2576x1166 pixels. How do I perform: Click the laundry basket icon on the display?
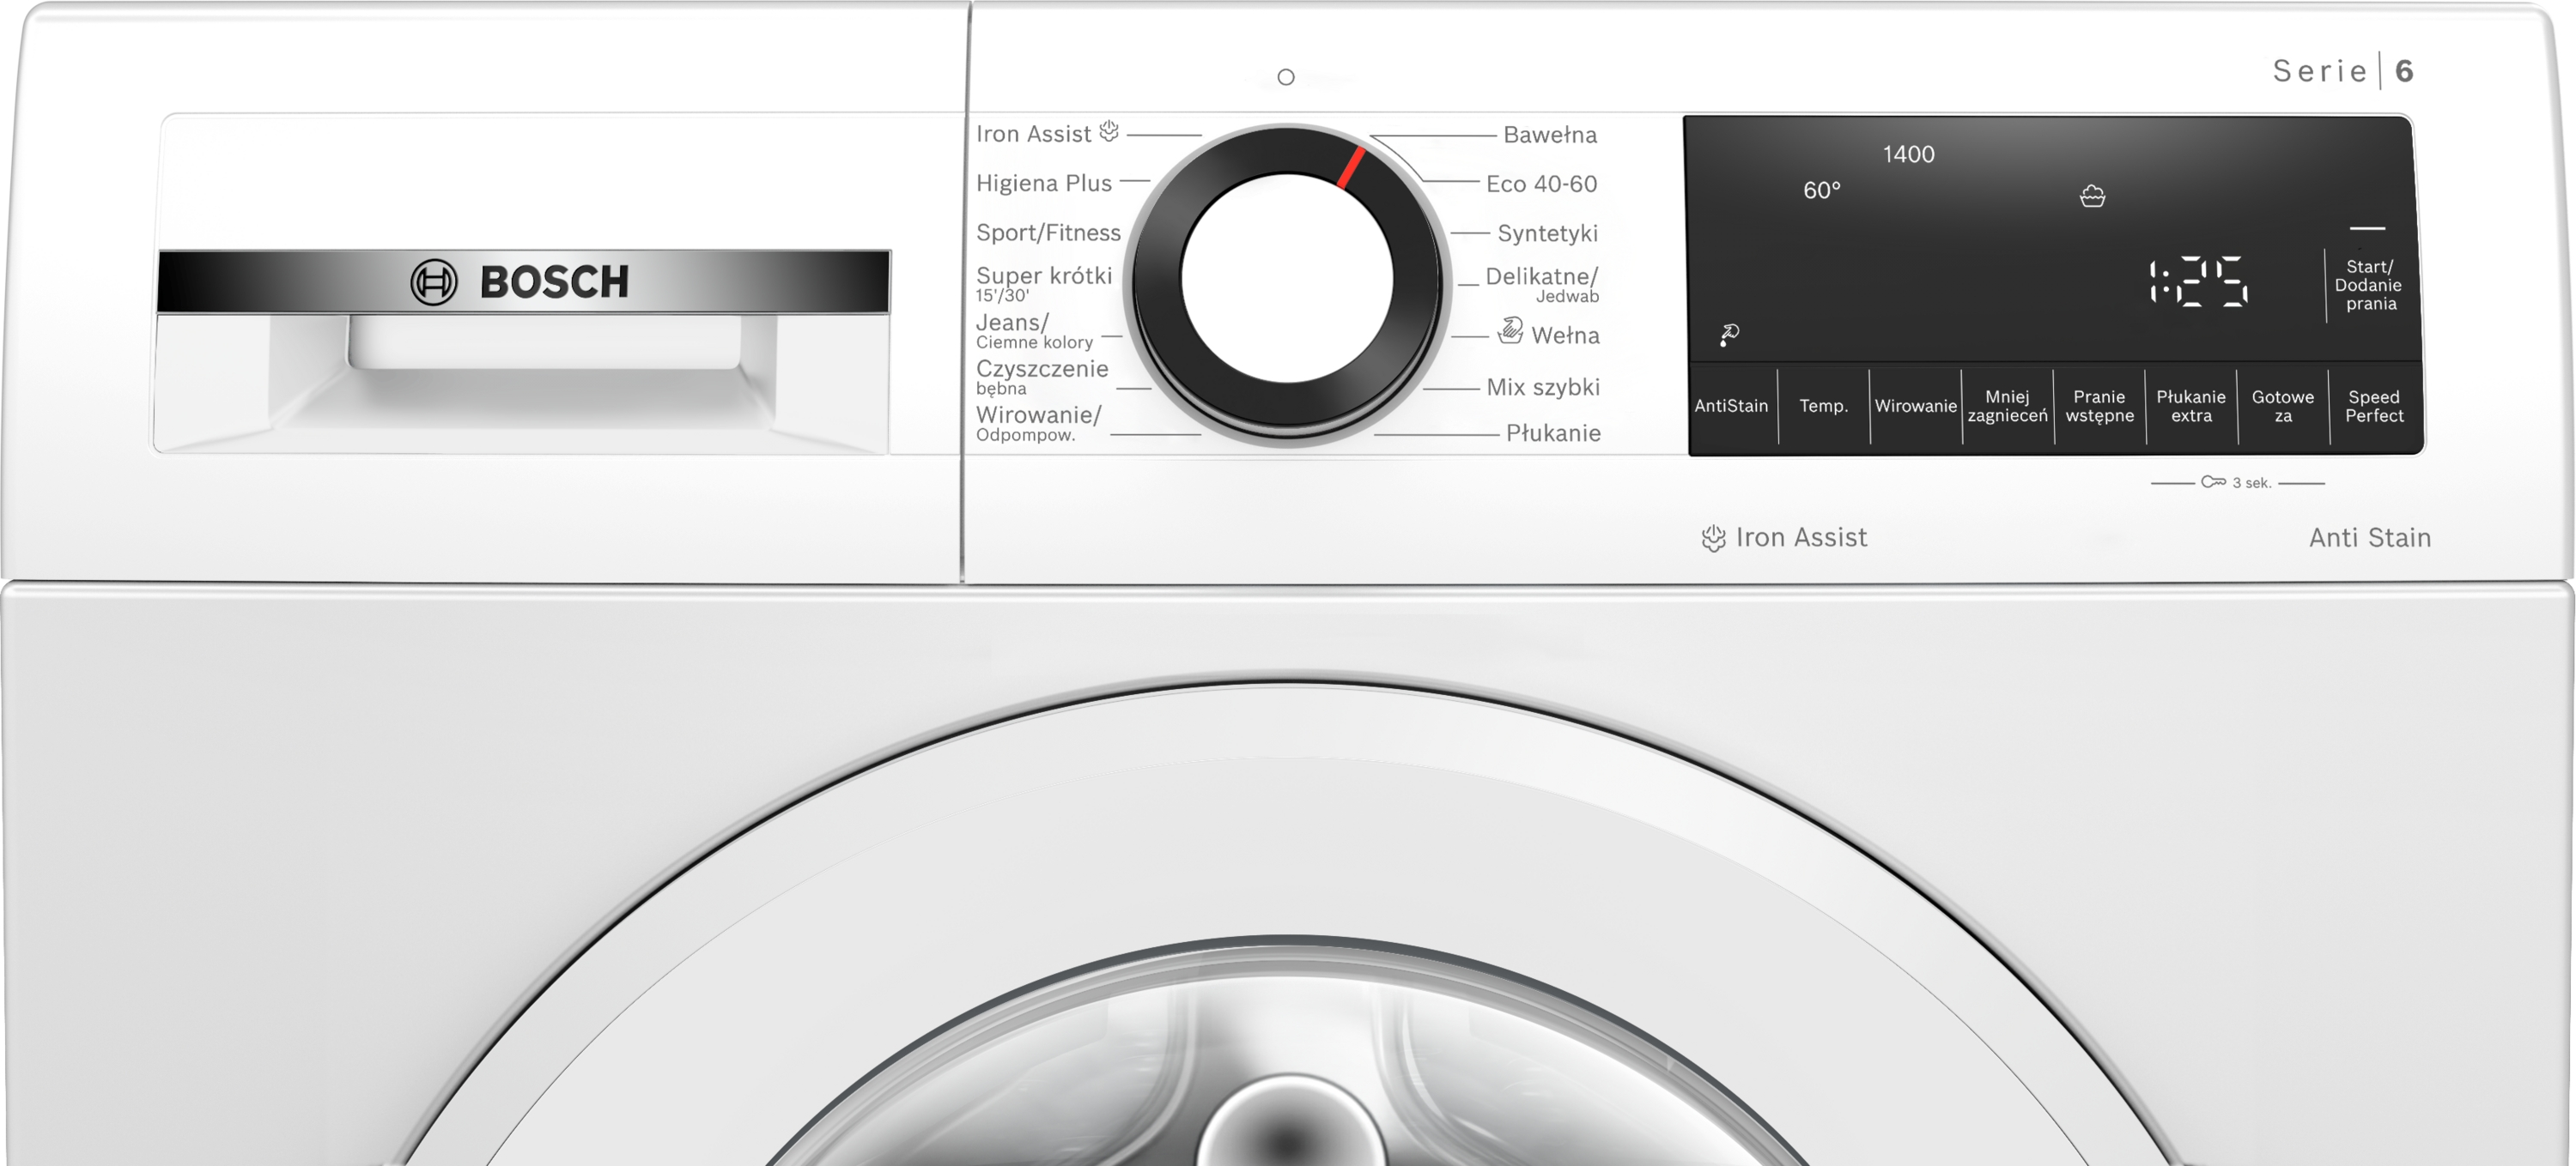pyautogui.click(x=2092, y=196)
